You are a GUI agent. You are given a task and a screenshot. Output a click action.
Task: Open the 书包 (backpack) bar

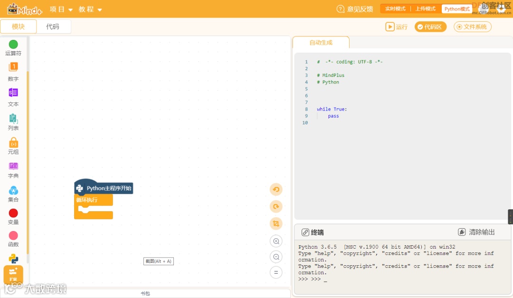(145, 293)
